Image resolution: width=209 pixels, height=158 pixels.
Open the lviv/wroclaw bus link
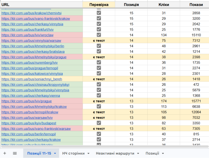tap(28, 35)
